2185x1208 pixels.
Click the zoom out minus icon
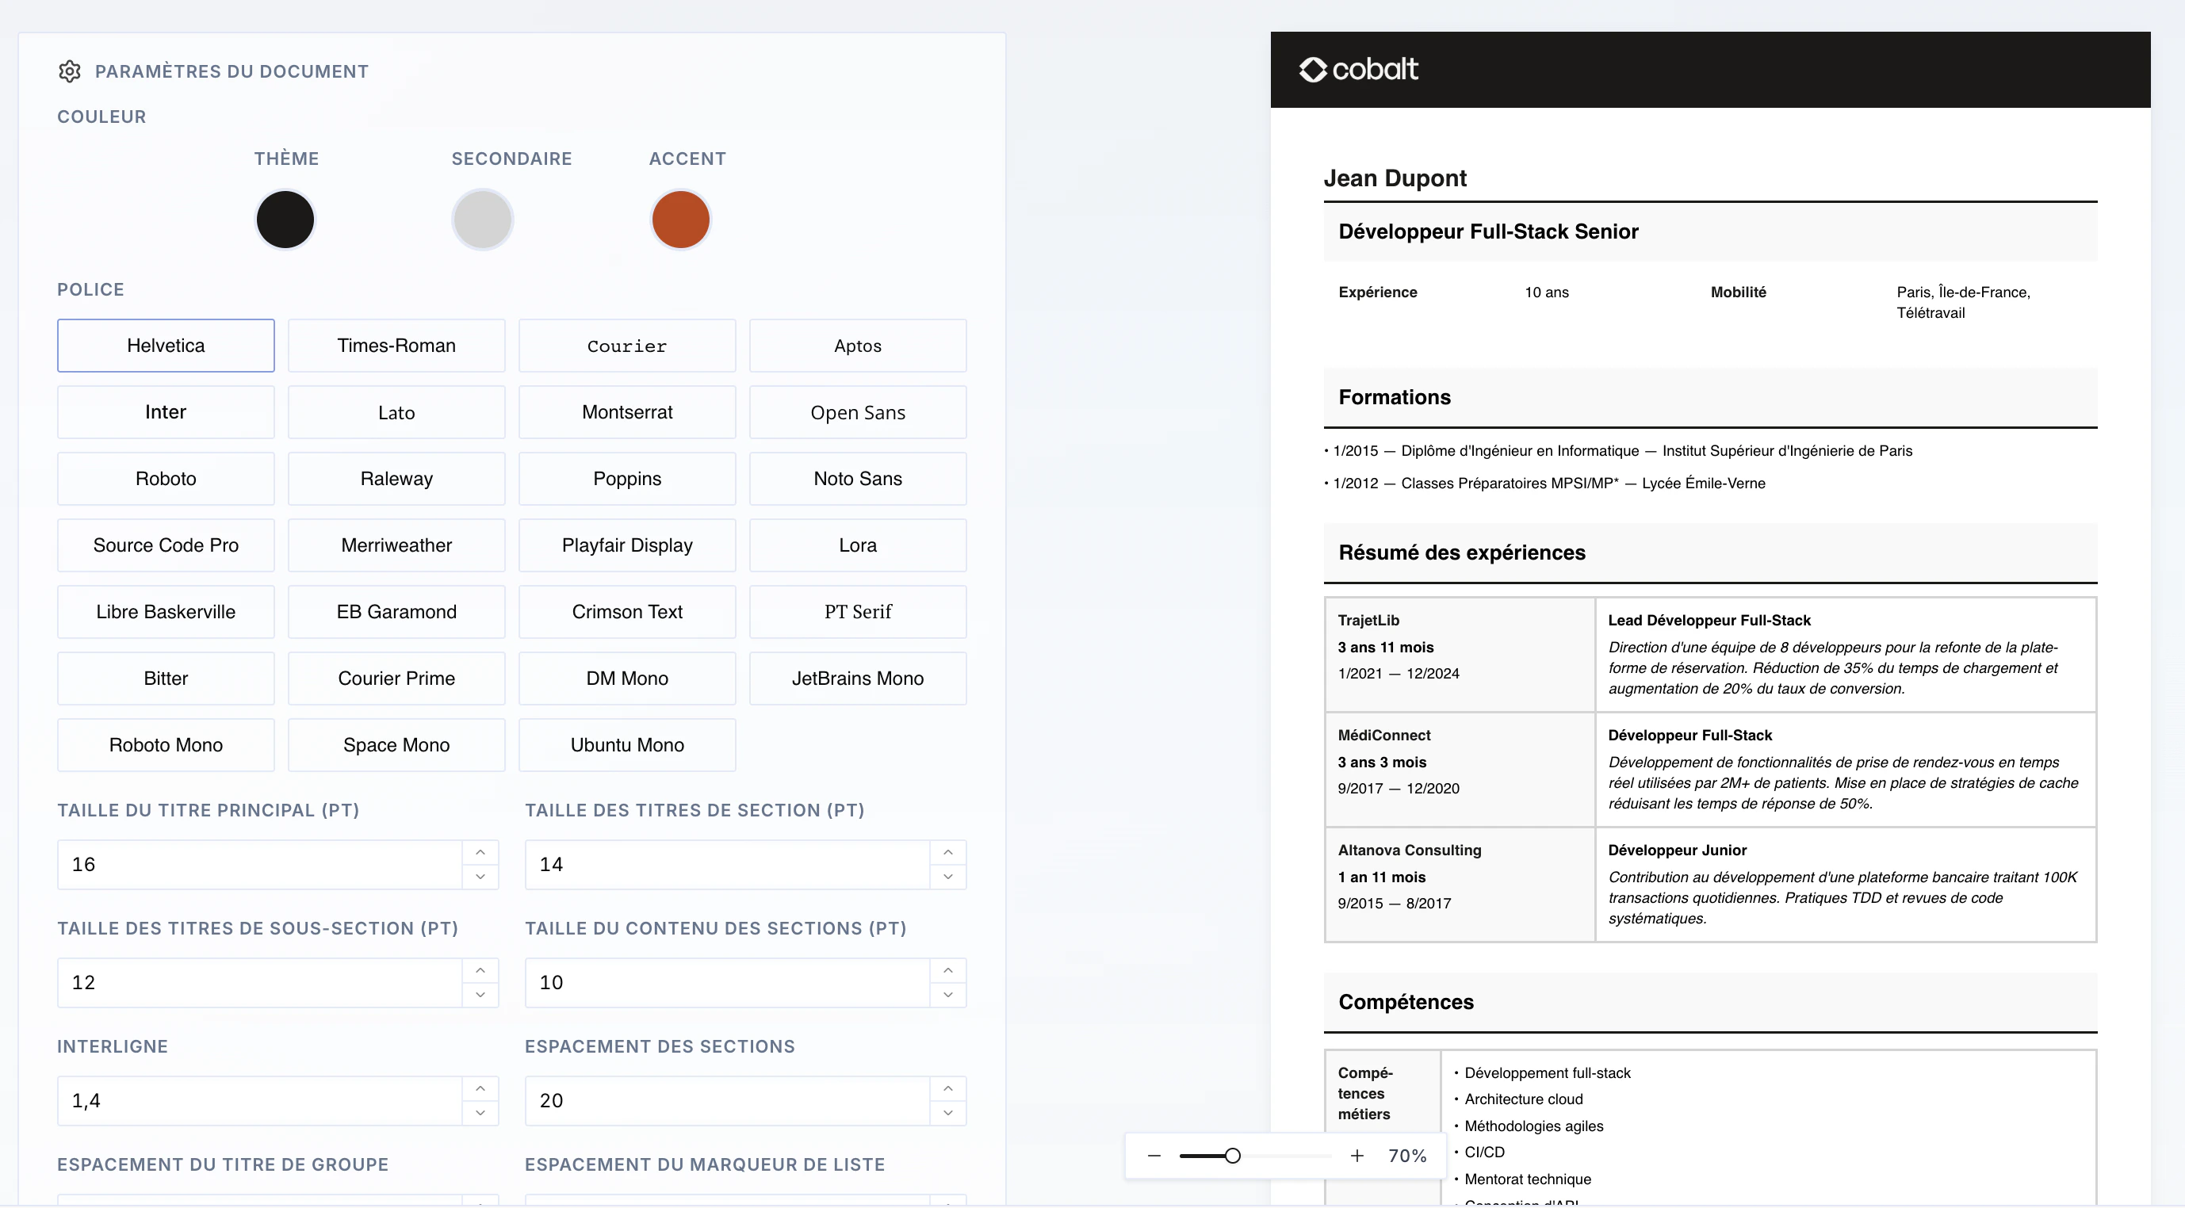[1154, 1156]
